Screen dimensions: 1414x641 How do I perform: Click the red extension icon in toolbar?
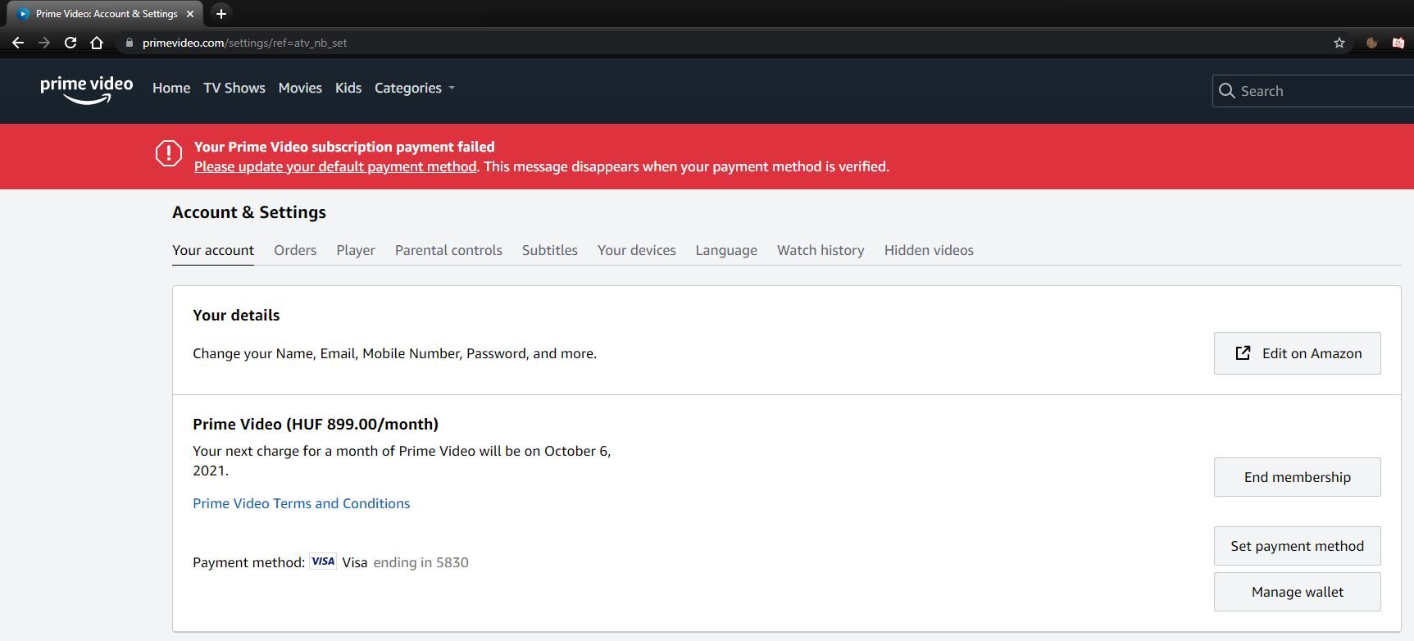click(x=1398, y=43)
